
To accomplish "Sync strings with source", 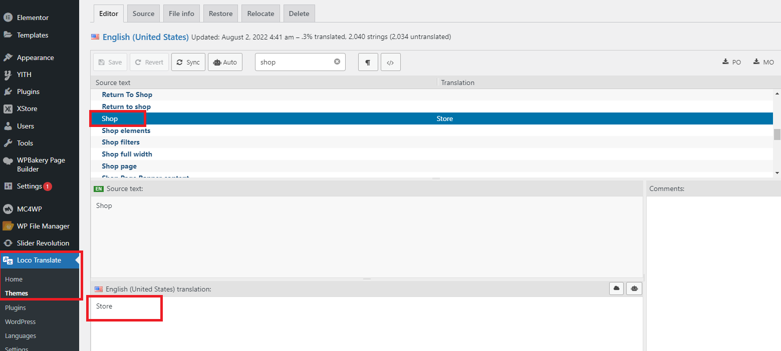I will (x=188, y=62).
